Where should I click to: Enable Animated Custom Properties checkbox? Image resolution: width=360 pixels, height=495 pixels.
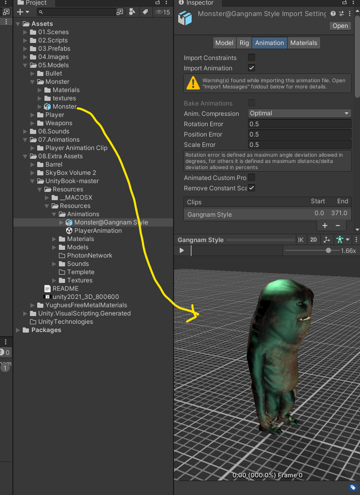tap(251, 177)
